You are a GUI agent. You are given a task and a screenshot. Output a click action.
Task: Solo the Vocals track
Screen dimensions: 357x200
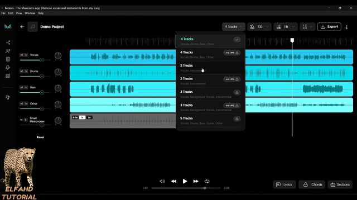pyautogui.click(x=26, y=55)
